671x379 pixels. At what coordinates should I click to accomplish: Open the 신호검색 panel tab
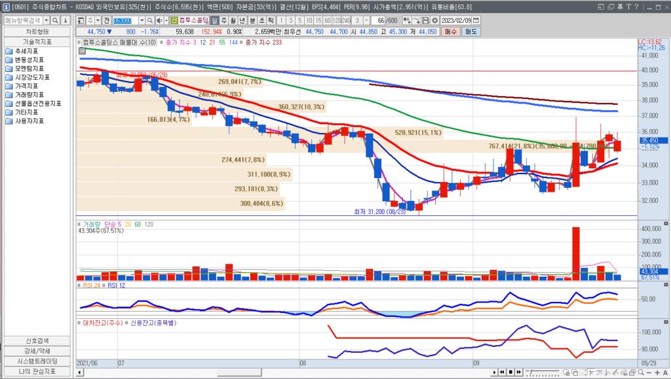(37, 340)
